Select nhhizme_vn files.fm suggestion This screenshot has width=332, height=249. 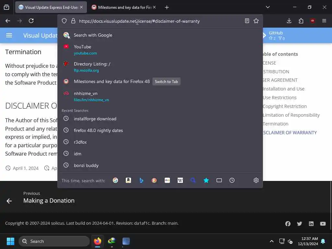[x=160, y=96]
